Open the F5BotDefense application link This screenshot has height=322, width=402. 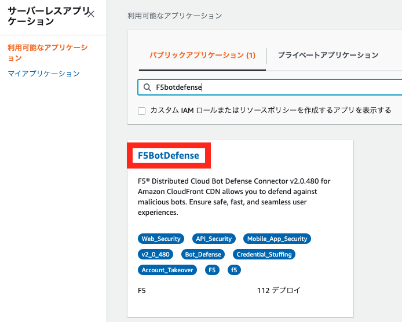pyautogui.click(x=169, y=156)
